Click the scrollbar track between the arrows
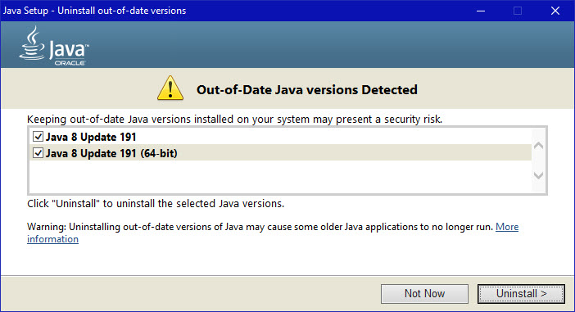575x312 pixels. [x=538, y=161]
